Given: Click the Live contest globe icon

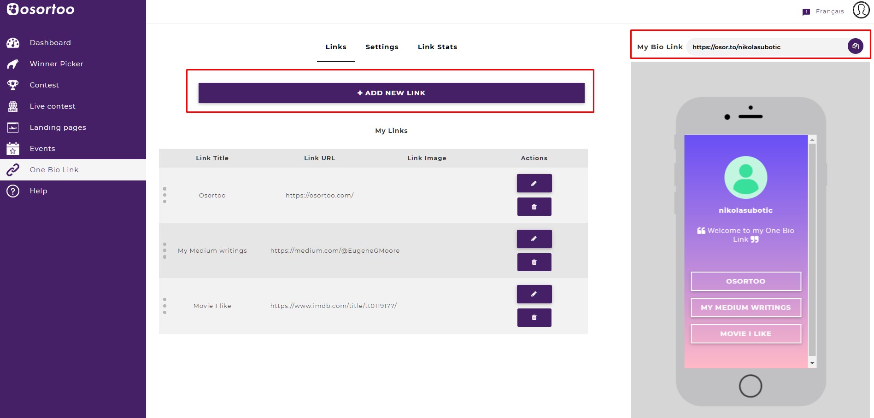Looking at the screenshot, I should (x=13, y=106).
